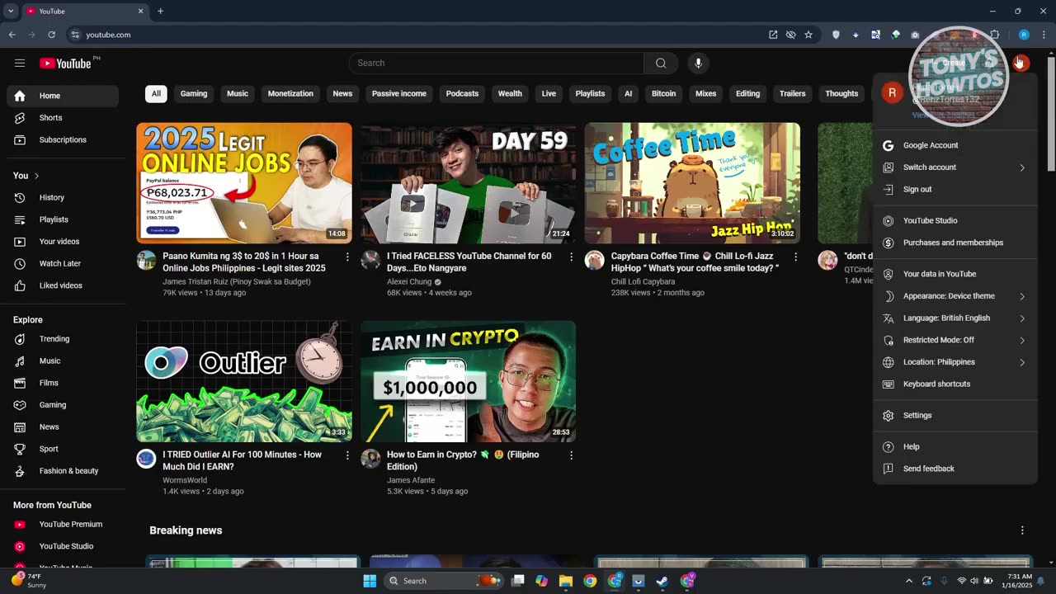The width and height of the screenshot is (1056, 594).
Task: Click the YouTube logo
Action: (65, 64)
